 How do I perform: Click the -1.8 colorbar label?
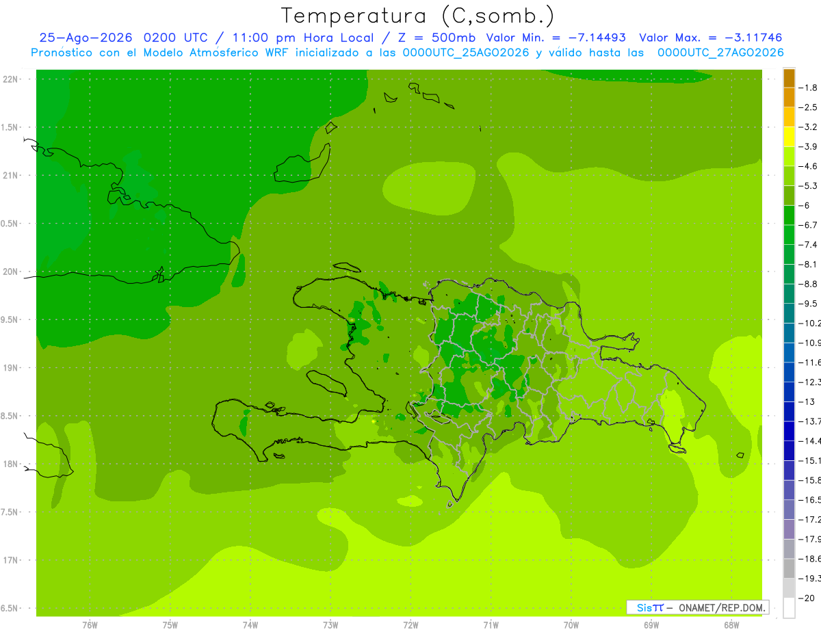(x=808, y=88)
